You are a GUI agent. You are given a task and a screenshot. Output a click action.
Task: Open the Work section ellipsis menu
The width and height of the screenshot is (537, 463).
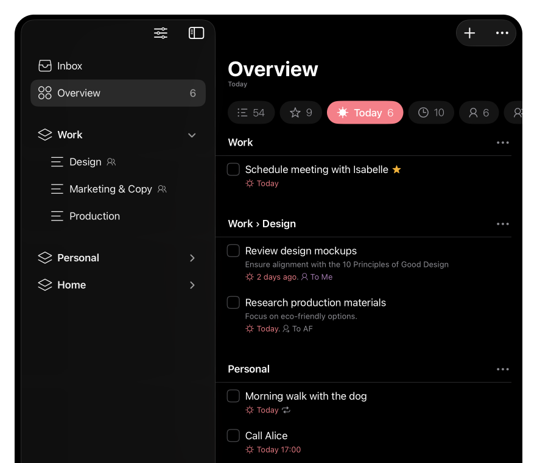click(x=502, y=142)
